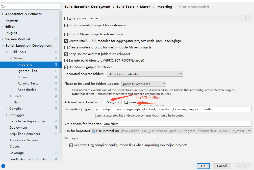
Task: Click project-level icon beside Remote Jar Repositories
Action: [x=56, y=121]
